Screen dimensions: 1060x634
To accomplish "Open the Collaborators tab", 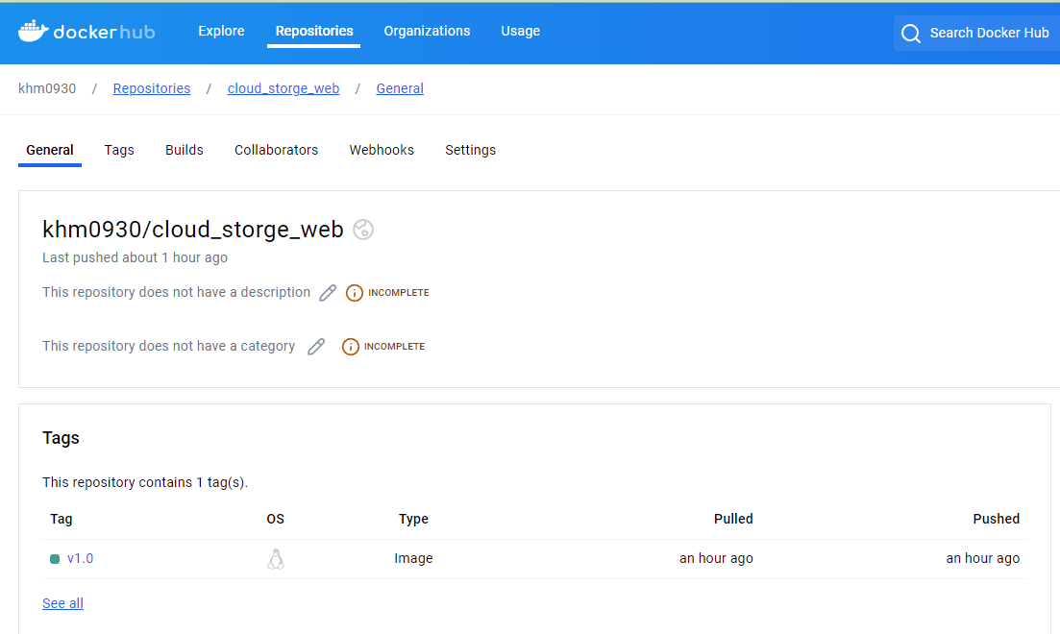I will click(276, 150).
